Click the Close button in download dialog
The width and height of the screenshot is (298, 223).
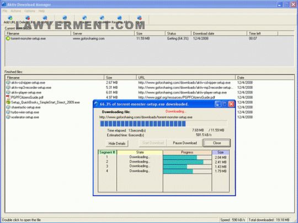pos(217,143)
